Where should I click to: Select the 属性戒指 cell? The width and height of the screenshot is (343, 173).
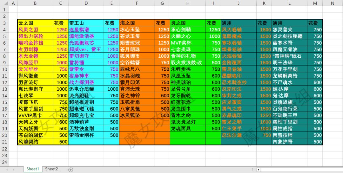coord(289,129)
